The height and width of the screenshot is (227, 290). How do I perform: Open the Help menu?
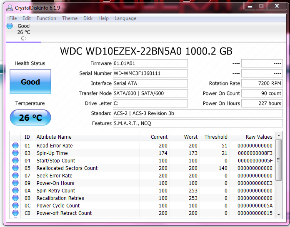(103, 18)
